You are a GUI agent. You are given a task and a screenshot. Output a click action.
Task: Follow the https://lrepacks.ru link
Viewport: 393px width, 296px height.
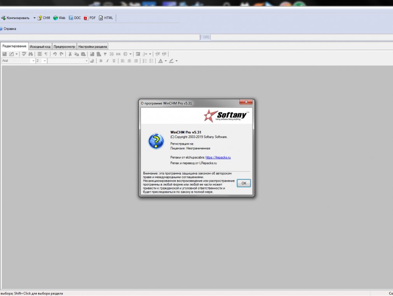pos(218,158)
